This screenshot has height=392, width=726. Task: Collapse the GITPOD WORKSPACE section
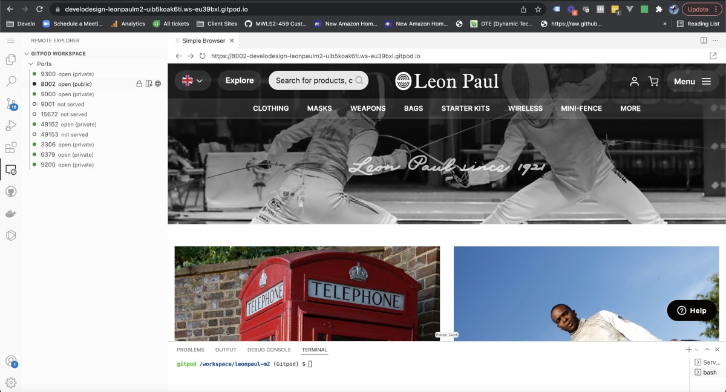coord(25,53)
